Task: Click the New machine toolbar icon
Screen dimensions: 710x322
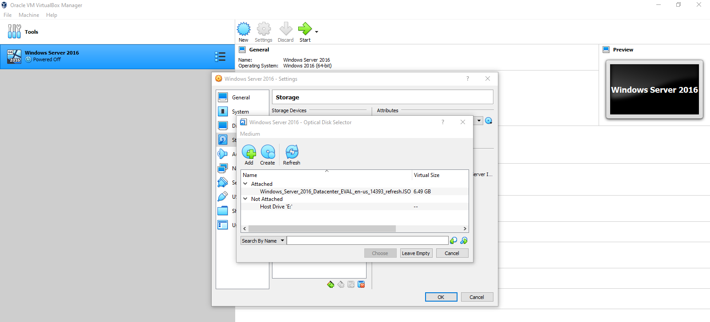Action: tap(244, 29)
